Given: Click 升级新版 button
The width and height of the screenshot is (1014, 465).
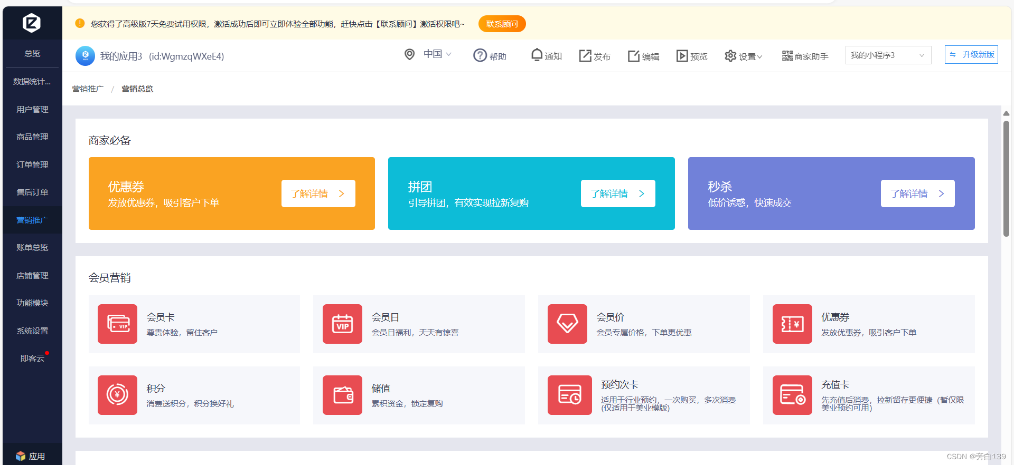Looking at the screenshot, I should [971, 54].
